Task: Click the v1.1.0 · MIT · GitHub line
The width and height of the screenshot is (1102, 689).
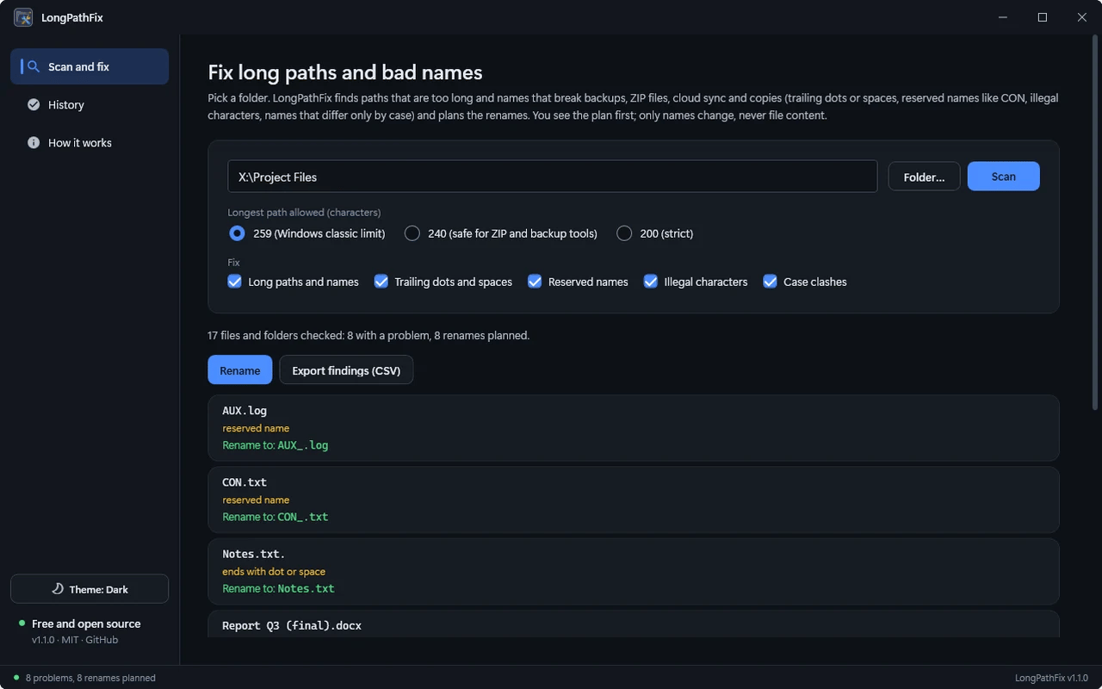Action: tap(75, 640)
